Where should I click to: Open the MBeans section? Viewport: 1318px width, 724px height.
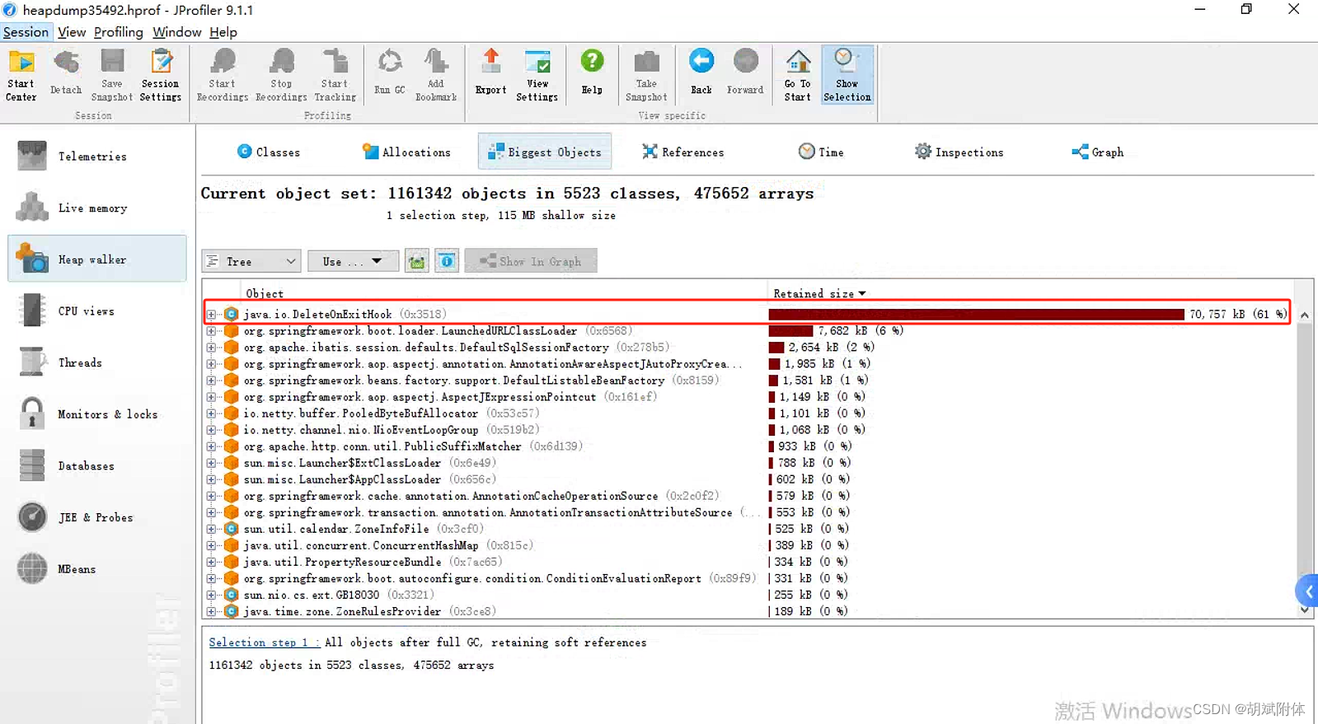coord(97,568)
